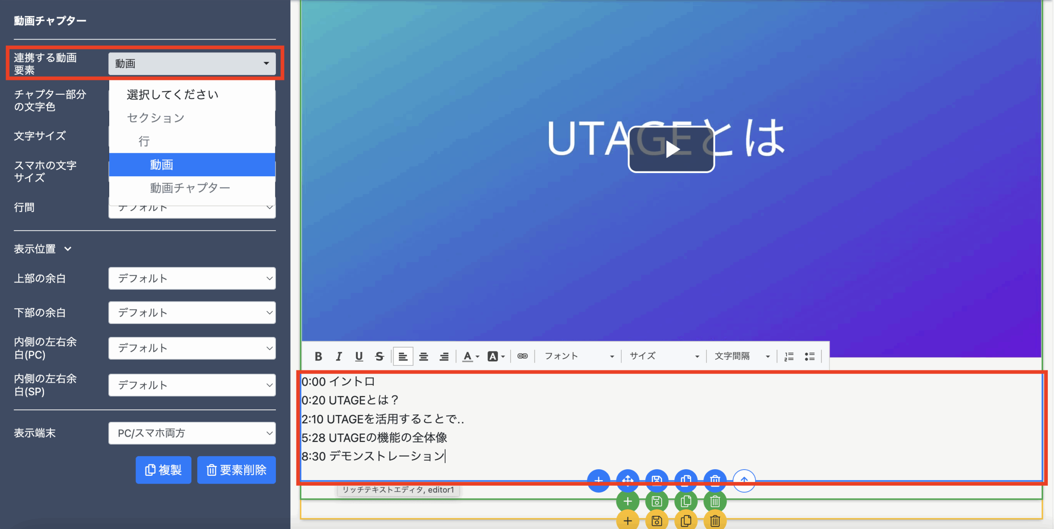
Task: Open the 連携する動画要素 dropdown
Action: coord(192,63)
